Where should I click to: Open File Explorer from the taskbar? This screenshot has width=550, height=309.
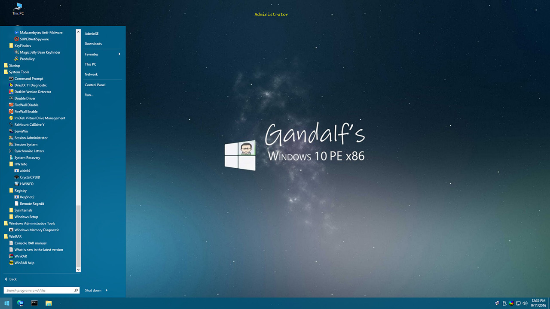(49, 303)
